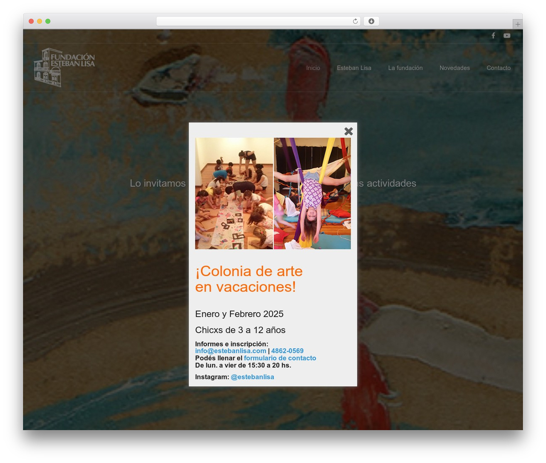Open a new browser tab
Image resolution: width=546 pixels, height=463 pixels.
(x=517, y=24)
